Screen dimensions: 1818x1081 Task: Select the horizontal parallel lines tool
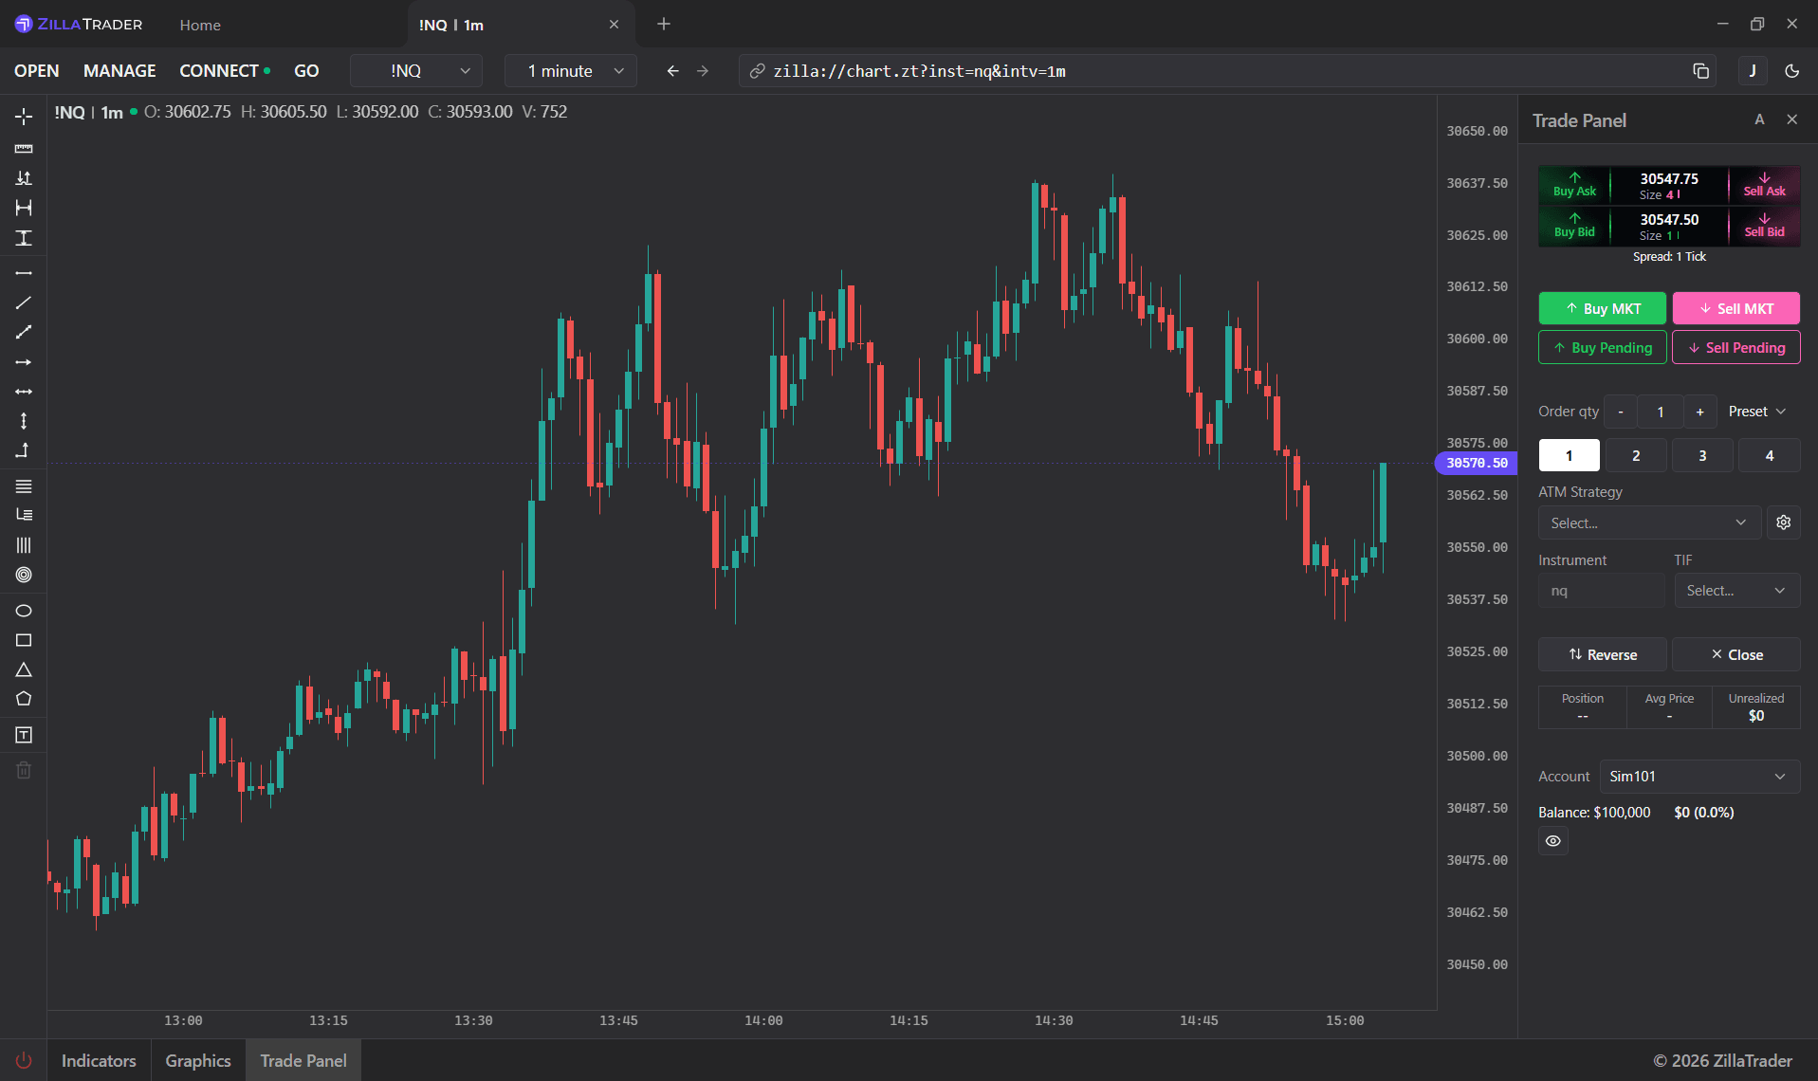[x=24, y=486]
